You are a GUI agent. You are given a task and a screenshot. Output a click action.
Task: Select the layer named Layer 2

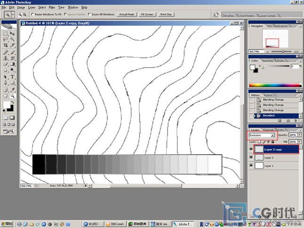point(274,157)
